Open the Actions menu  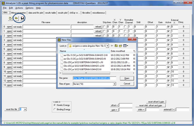(19, 8)
